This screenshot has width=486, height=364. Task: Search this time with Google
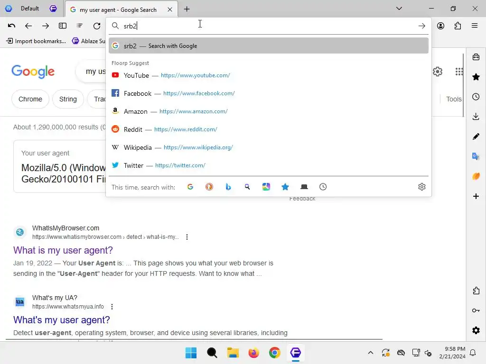click(190, 187)
